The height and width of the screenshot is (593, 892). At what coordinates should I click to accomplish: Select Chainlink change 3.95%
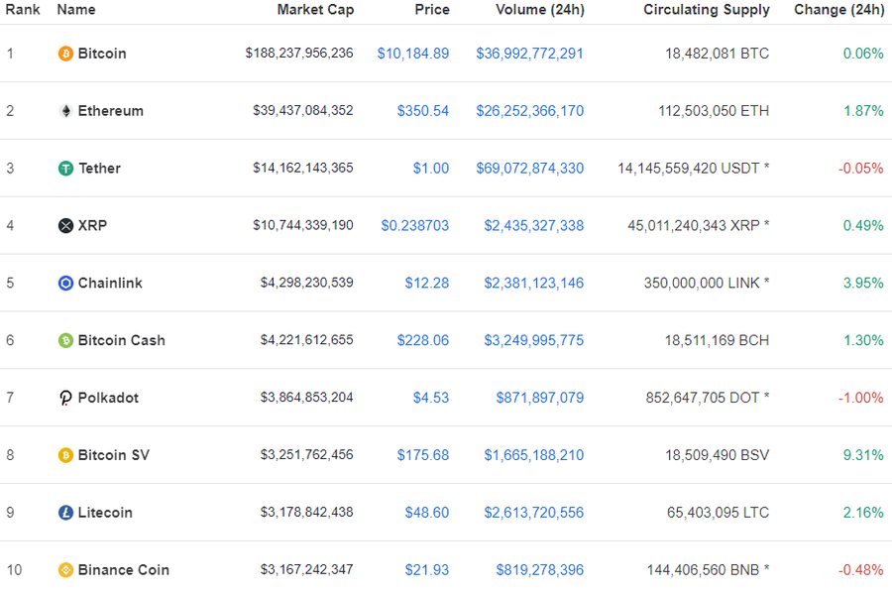coord(863,283)
